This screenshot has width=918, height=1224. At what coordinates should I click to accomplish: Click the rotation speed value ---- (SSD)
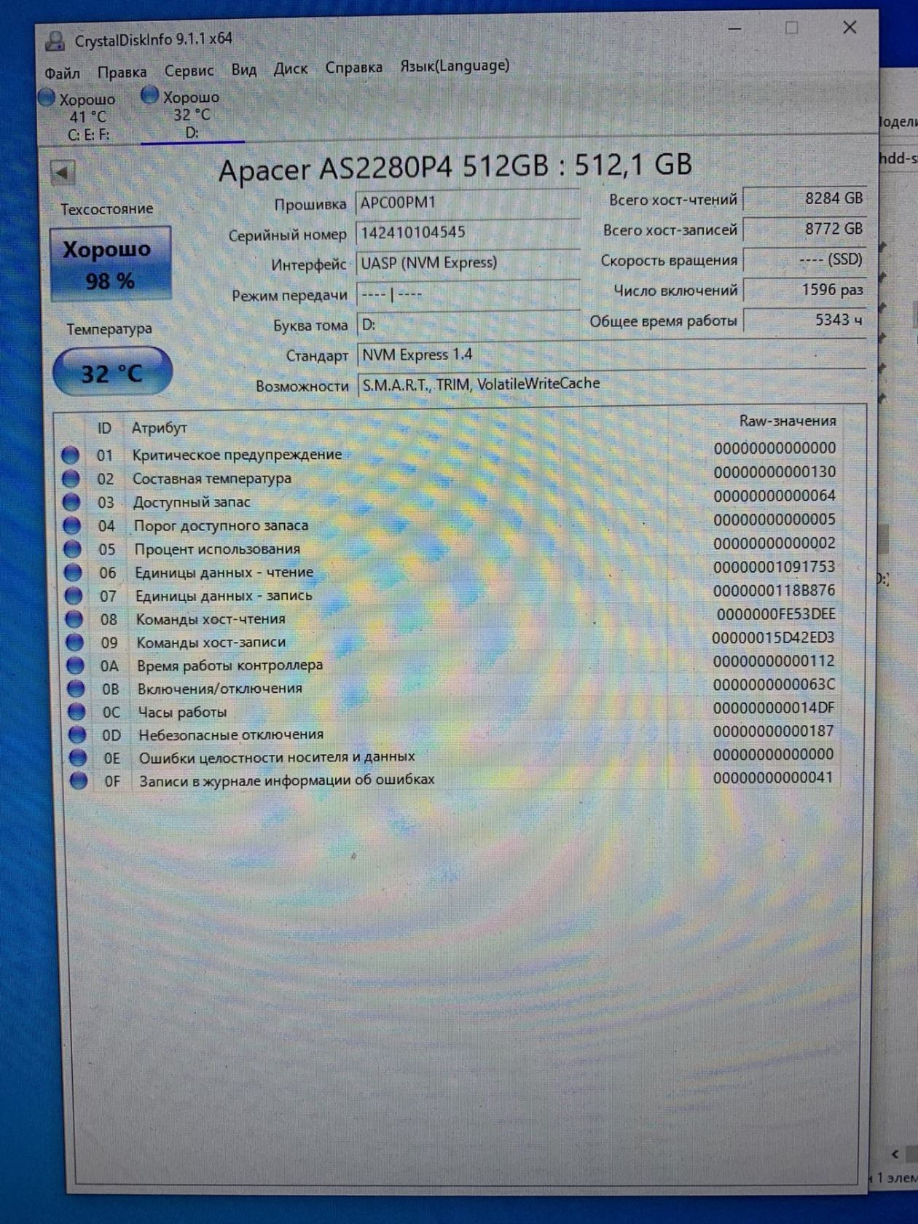tap(804, 259)
